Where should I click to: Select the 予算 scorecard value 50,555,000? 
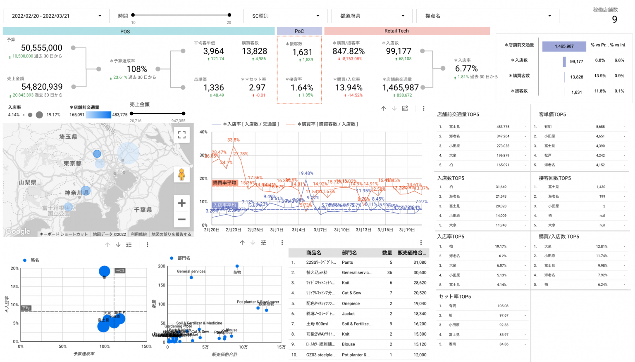tap(42, 48)
